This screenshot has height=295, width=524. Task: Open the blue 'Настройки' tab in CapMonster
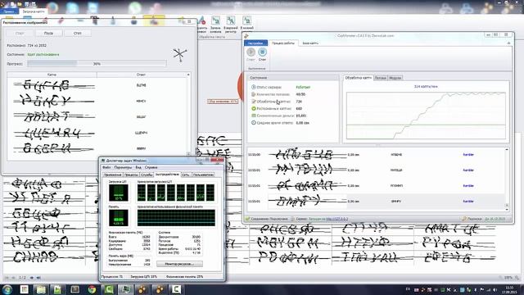[x=255, y=43]
